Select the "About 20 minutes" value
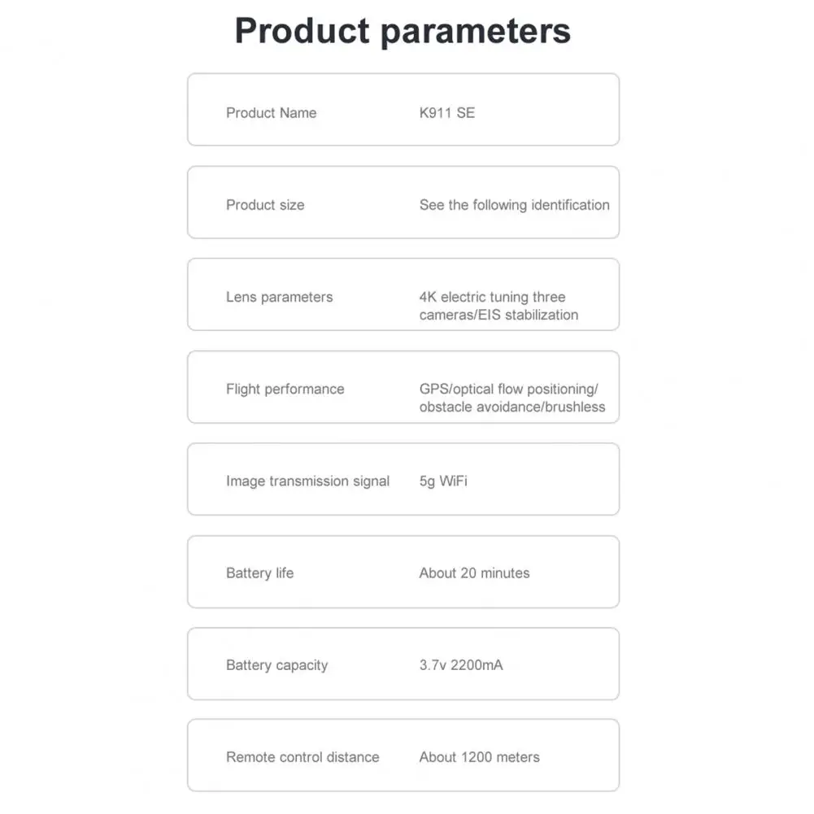814x814 pixels. pos(474,572)
